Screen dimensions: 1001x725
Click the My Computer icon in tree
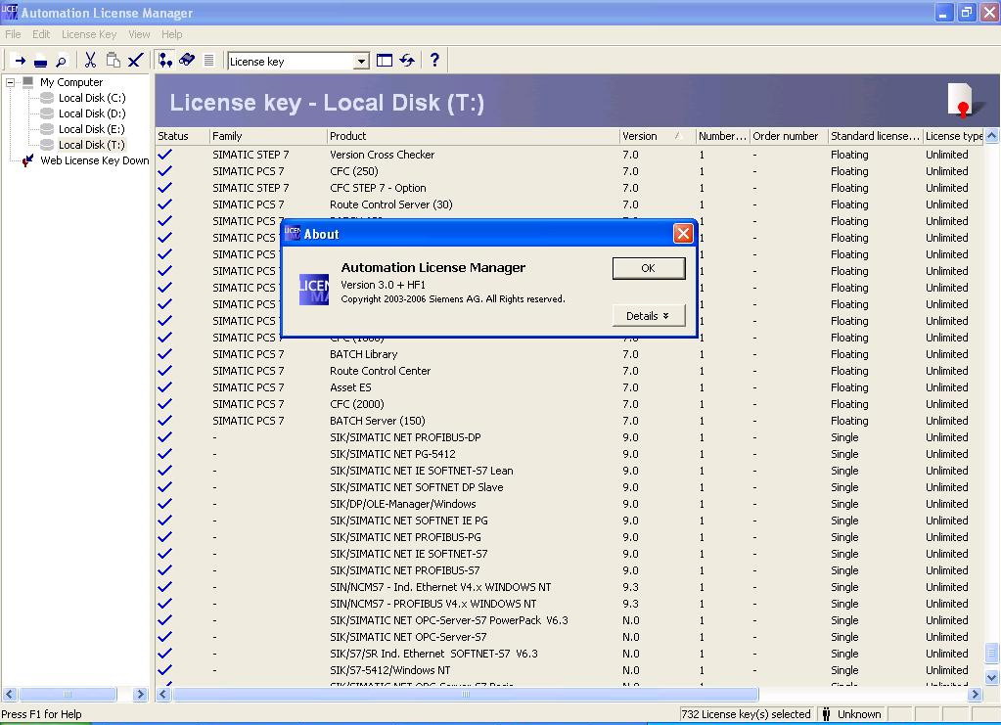coord(28,81)
